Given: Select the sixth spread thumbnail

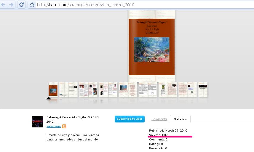Looking at the screenshot, I should pyautogui.click(x=148, y=90).
